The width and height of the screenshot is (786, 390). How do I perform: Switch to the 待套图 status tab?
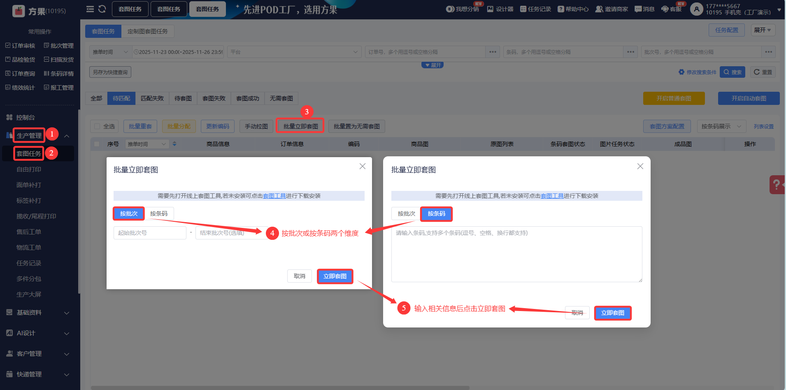pos(183,98)
